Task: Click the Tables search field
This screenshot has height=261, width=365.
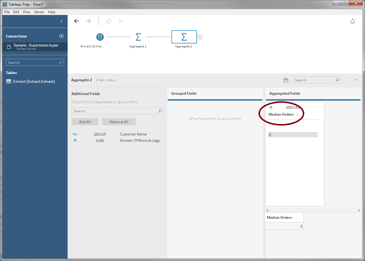Action: point(35,62)
